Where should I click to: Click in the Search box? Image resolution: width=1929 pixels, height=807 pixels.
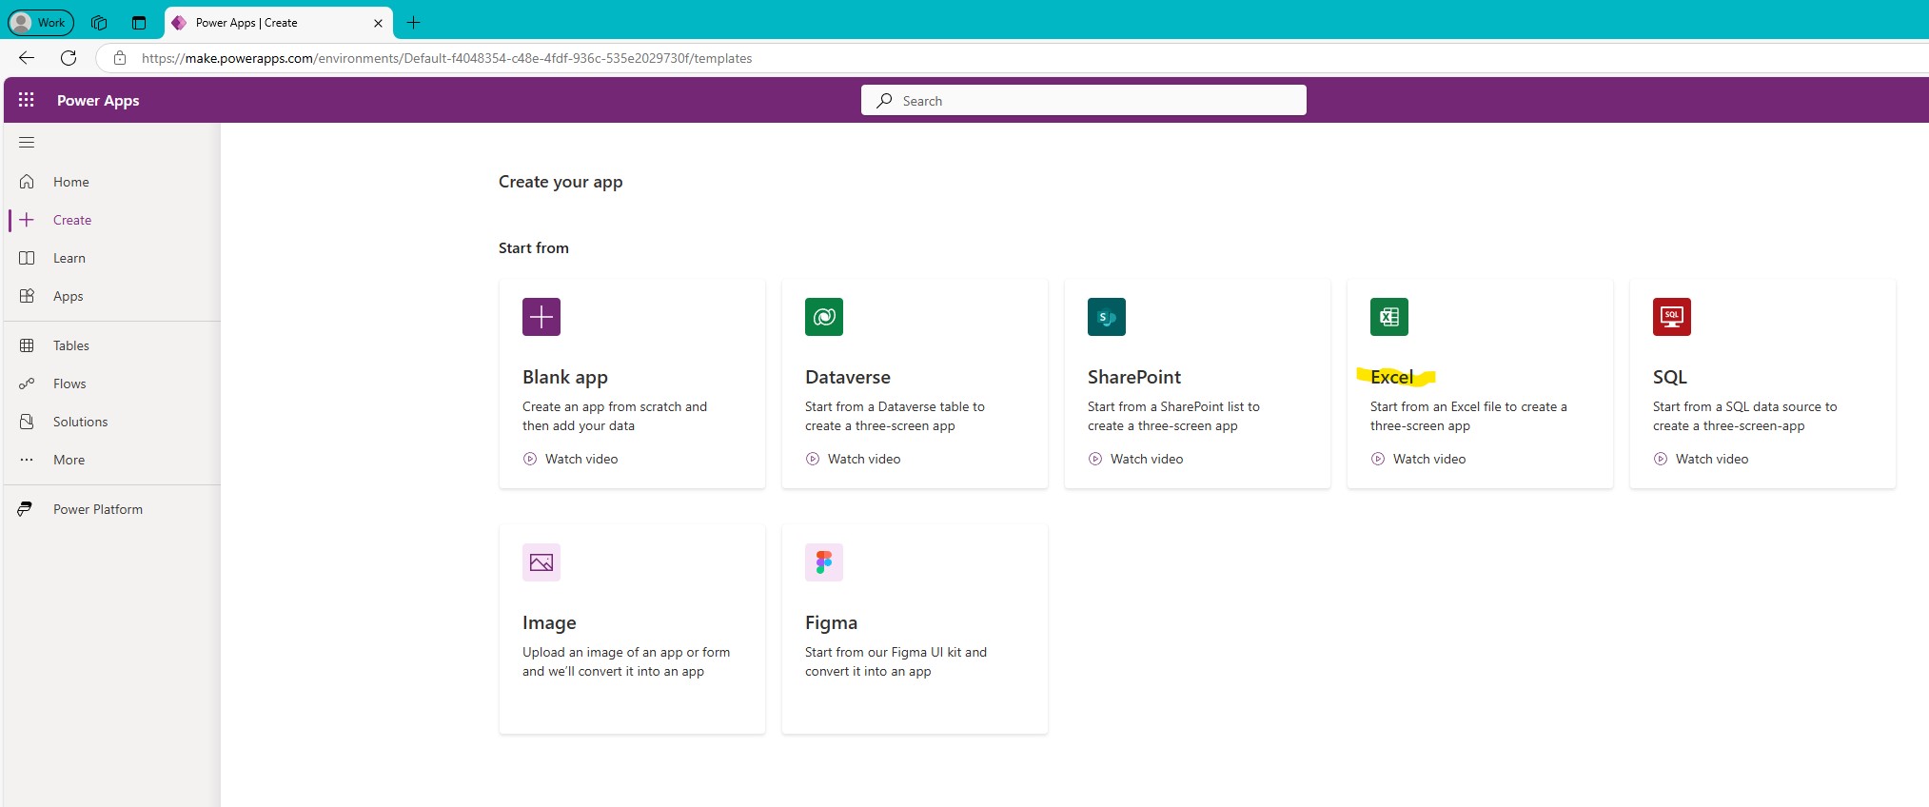(1083, 100)
